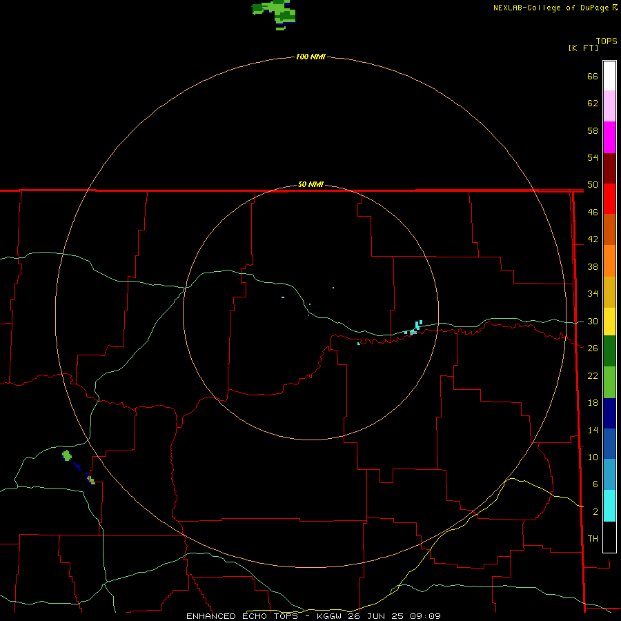
Task: Click the light pink legend swatch
Action: click(609, 106)
